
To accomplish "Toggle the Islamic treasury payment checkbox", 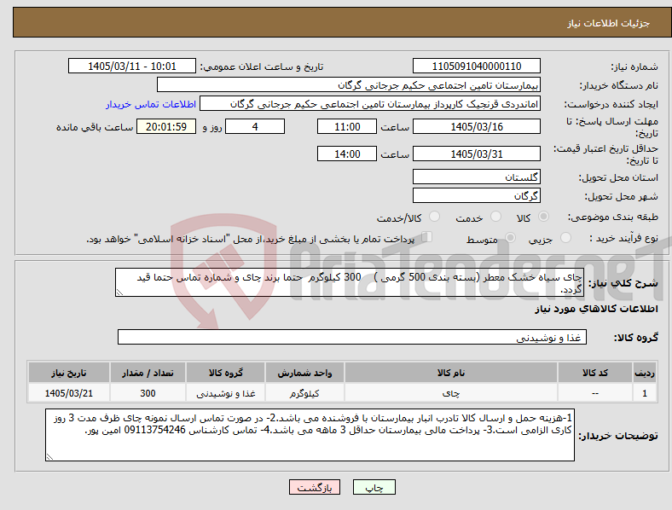I will (x=427, y=237).
